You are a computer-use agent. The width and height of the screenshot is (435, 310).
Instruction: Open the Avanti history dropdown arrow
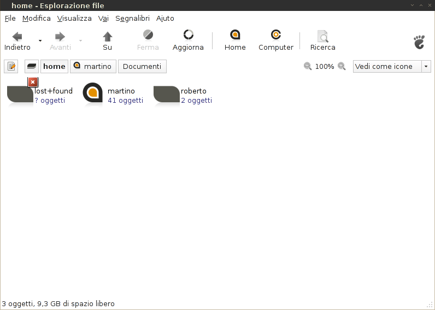(80, 41)
